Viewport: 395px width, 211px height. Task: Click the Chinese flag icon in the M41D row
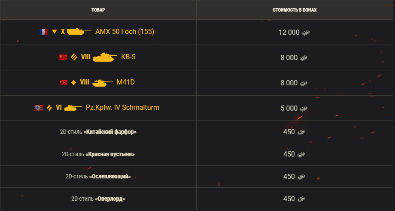63,82
